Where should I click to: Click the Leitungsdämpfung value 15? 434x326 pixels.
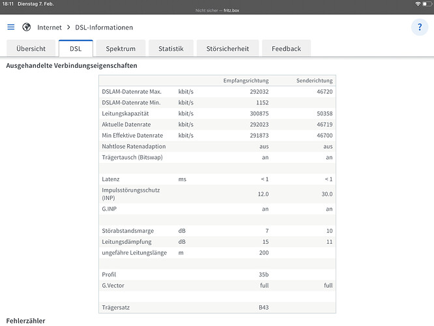pos(265,242)
